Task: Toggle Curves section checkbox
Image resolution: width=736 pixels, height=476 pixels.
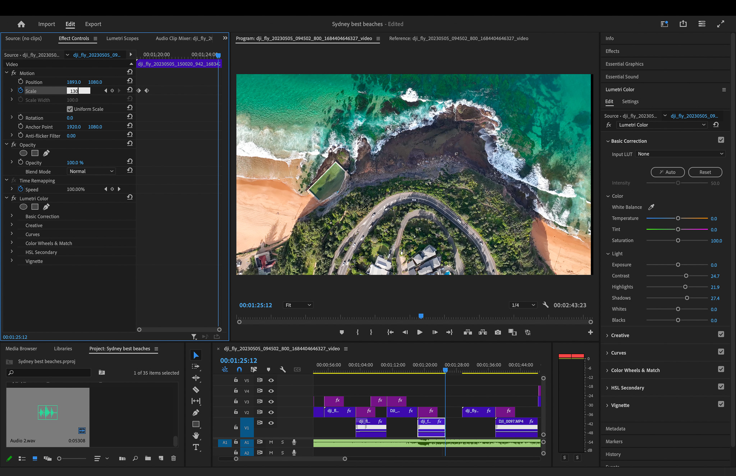Action: (721, 352)
